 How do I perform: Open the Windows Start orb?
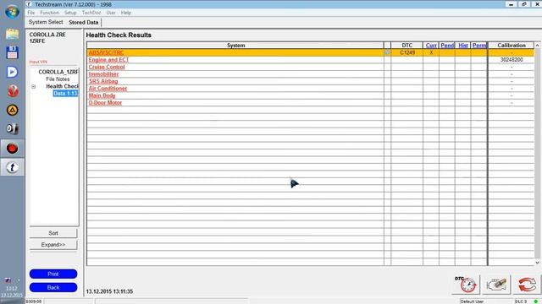coord(12,12)
